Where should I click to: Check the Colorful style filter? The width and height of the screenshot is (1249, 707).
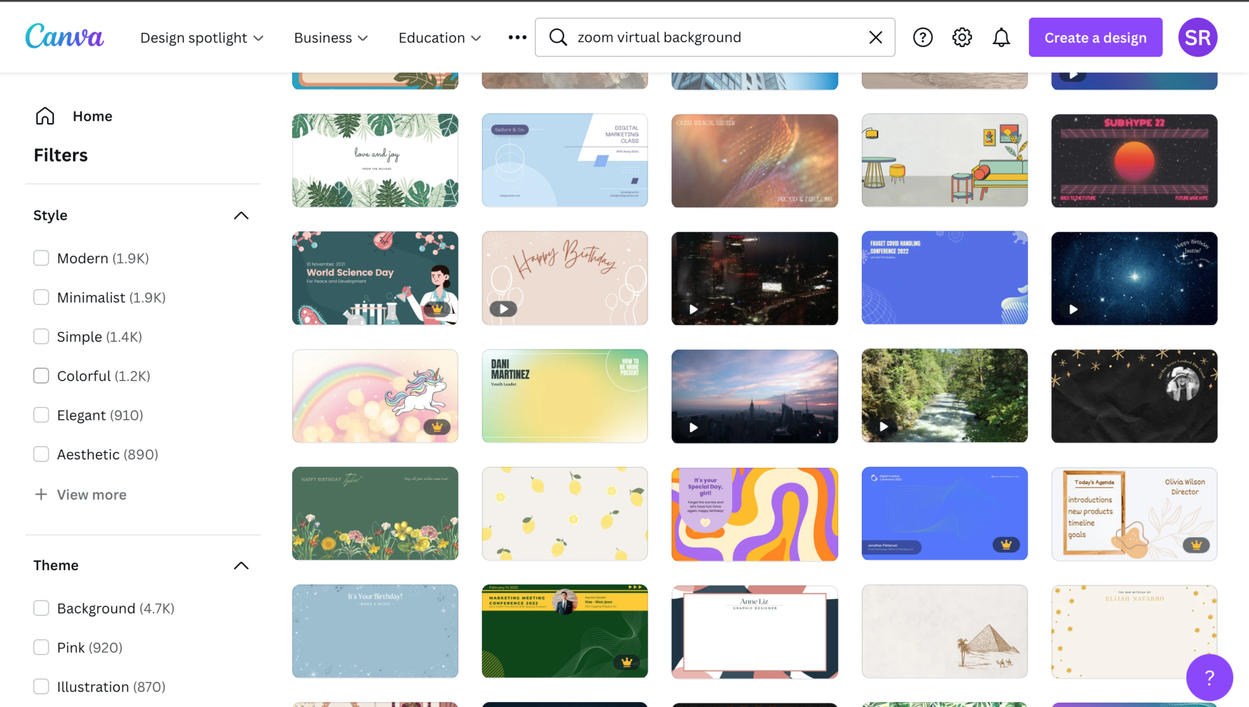click(x=41, y=375)
